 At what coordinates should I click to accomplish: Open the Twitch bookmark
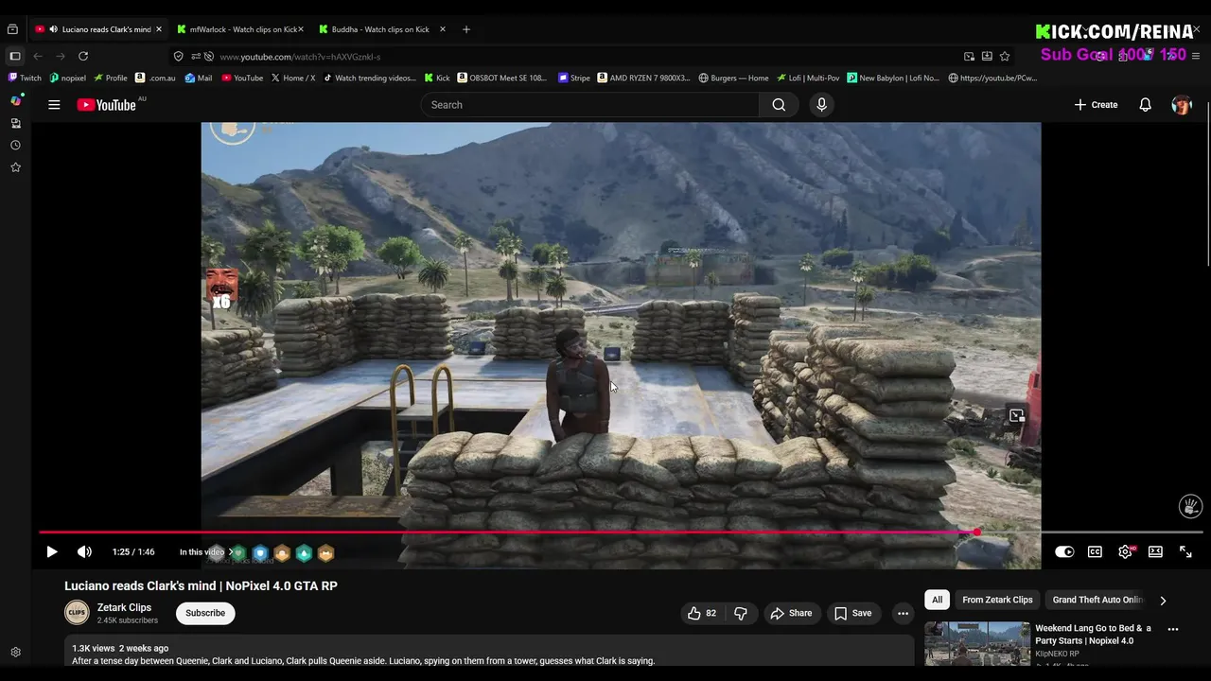[x=25, y=78]
